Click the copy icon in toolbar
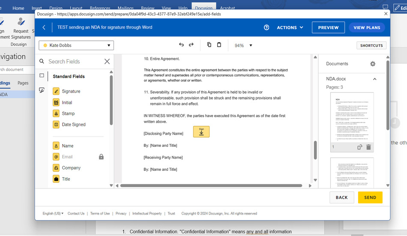The image size is (407, 236). [x=209, y=45]
